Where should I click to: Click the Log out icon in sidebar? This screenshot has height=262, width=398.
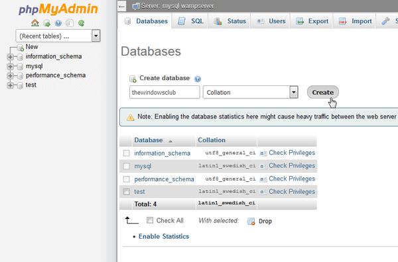pyautogui.click(x=47, y=23)
